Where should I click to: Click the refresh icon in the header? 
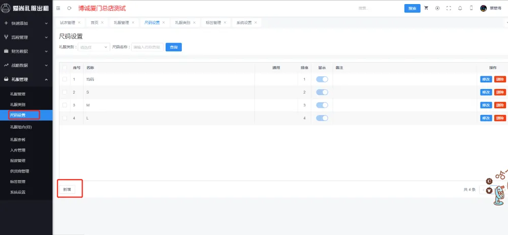click(69, 9)
